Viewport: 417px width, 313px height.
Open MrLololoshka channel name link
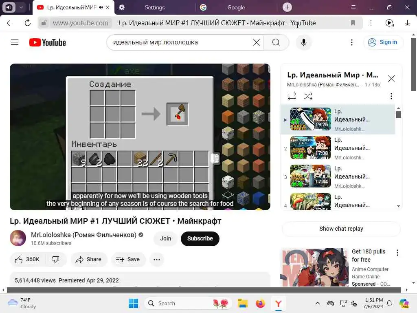[83, 235]
